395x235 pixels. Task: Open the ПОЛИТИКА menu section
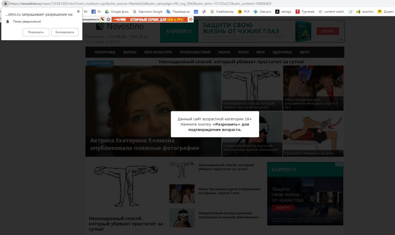tap(105, 52)
